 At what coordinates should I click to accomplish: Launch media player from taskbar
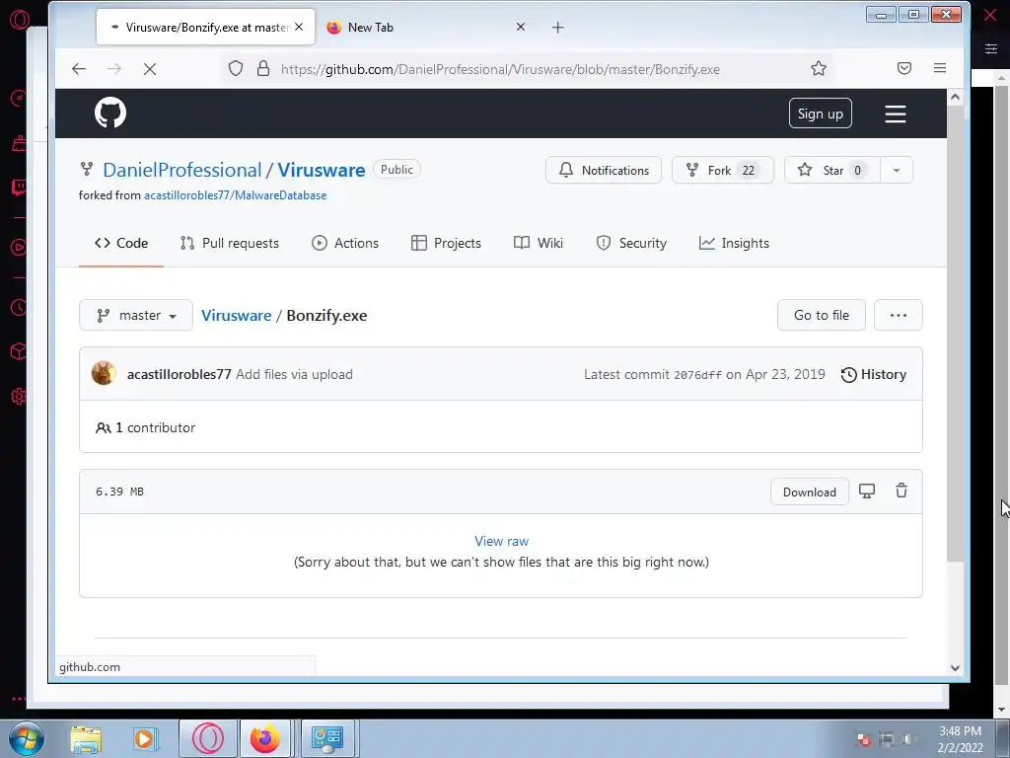click(x=146, y=738)
